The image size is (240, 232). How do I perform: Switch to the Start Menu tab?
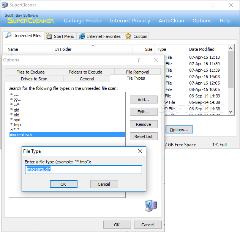point(60,36)
